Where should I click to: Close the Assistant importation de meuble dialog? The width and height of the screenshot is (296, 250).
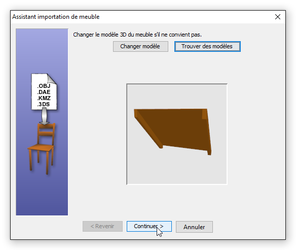point(278,17)
